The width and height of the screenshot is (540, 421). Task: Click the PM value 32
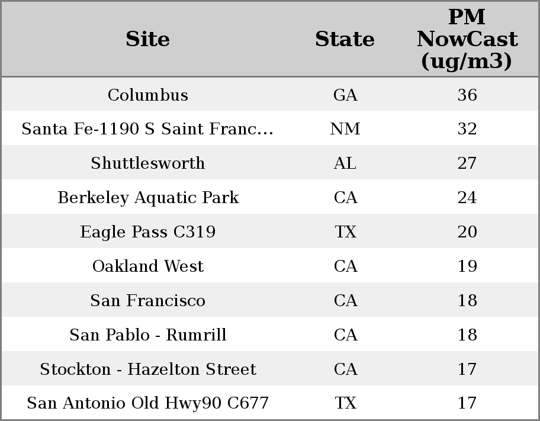pos(467,129)
